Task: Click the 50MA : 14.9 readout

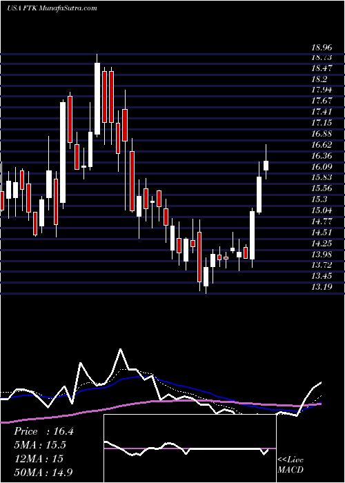Action: [43, 472]
